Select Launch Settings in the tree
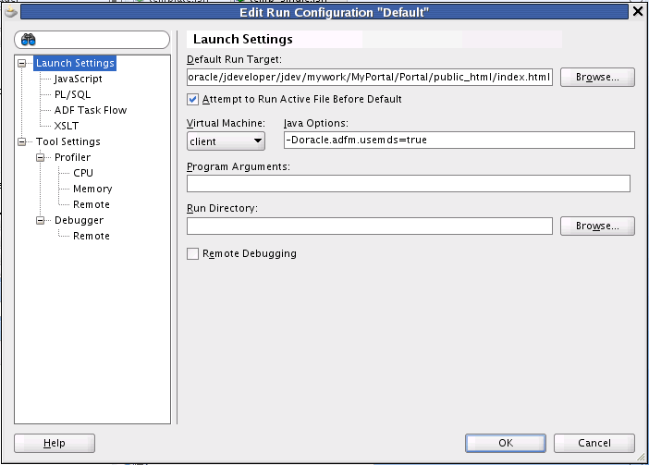 (75, 63)
